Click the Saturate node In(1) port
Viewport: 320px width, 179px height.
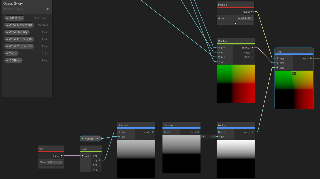pyautogui.click(x=165, y=132)
